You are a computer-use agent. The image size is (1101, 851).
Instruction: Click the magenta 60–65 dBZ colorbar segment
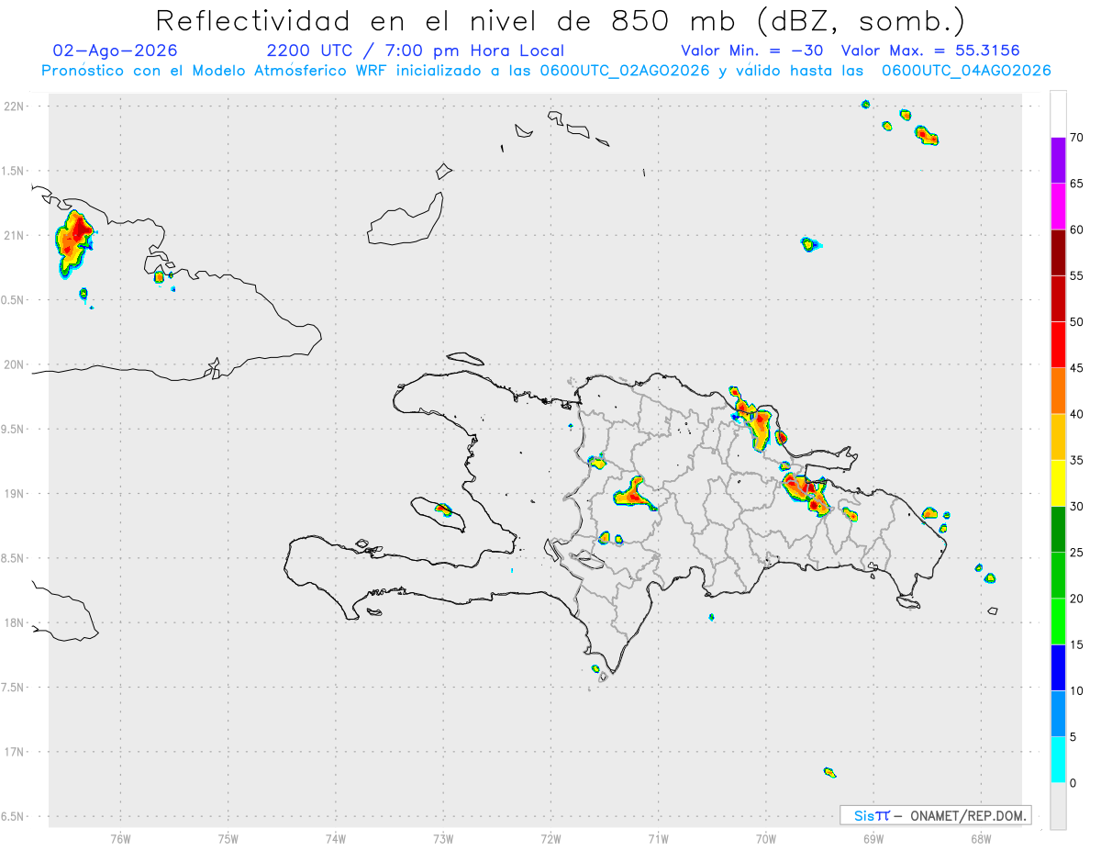click(x=1058, y=207)
